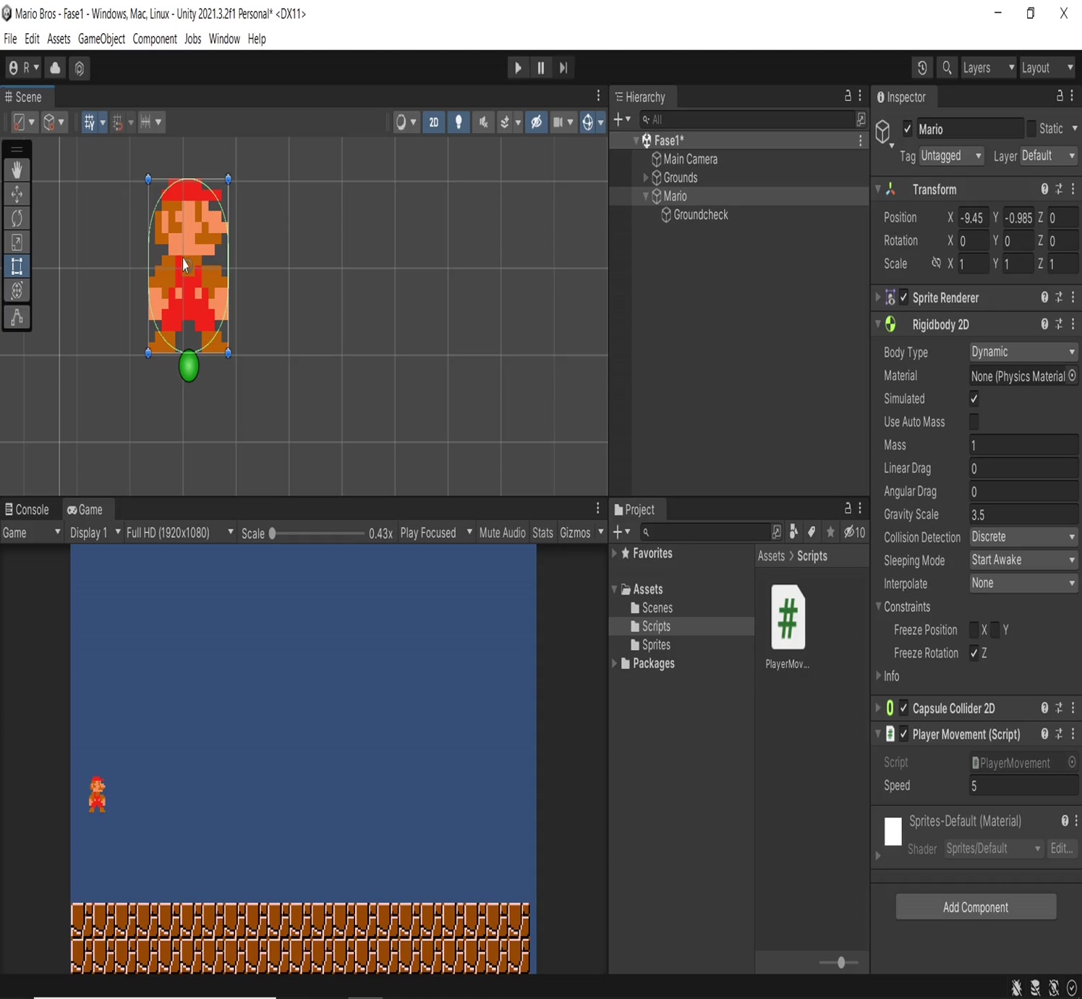Click Stats button in Game view
1082x999 pixels.
pyautogui.click(x=542, y=533)
